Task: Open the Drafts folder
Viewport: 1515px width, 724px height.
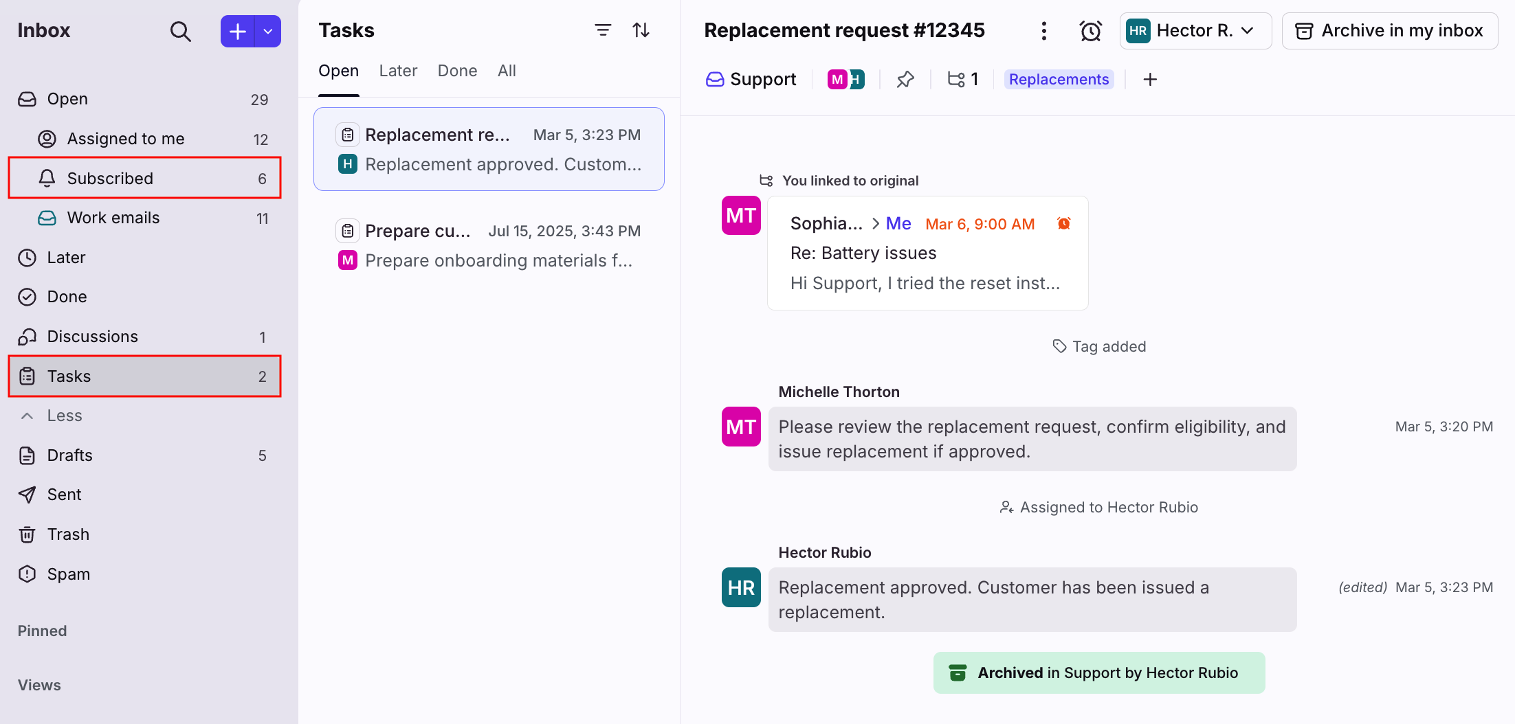Action: click(x=69, y=455)
